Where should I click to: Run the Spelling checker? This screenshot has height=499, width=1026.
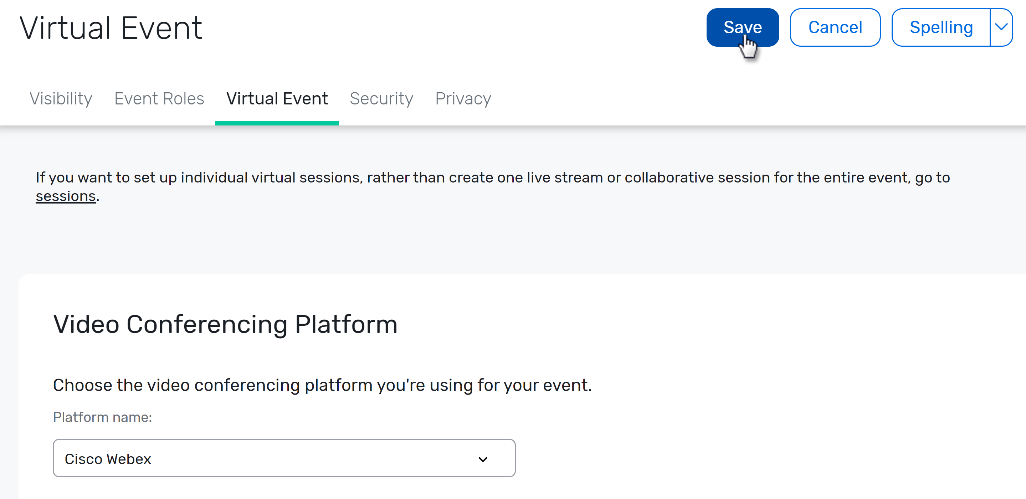click(x=942, y=27)
